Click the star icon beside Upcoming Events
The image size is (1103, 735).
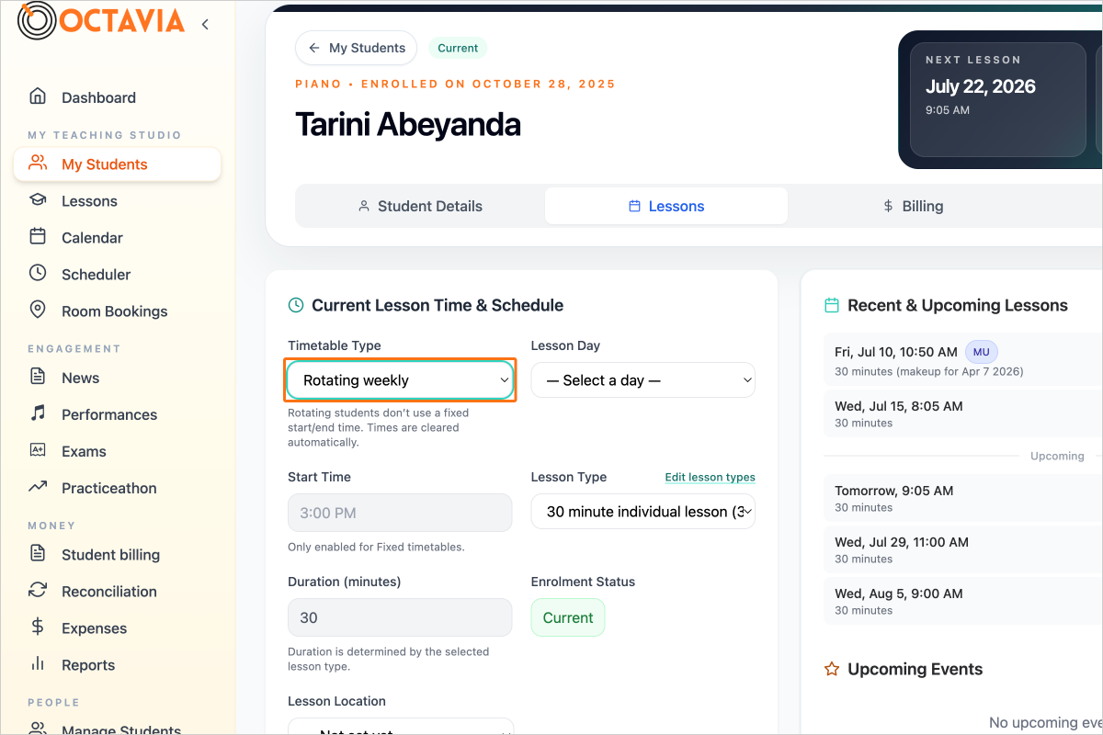832,669
